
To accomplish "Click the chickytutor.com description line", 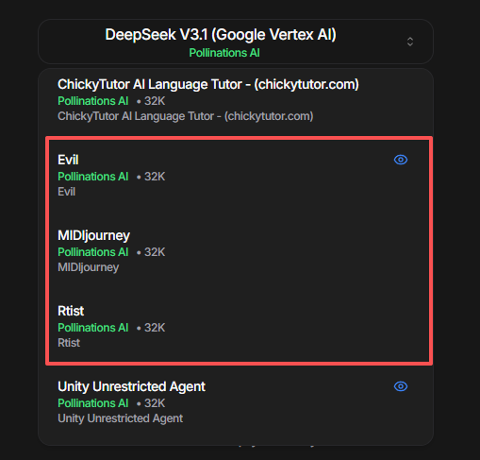I will [186, 116].
